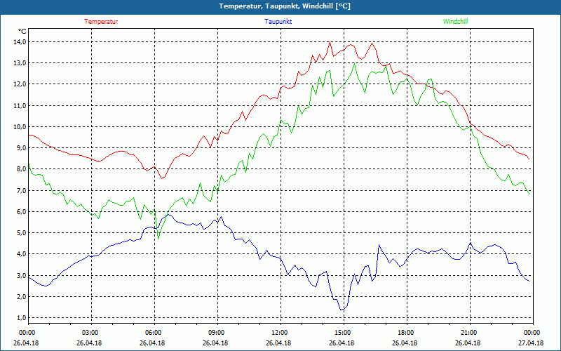561x351 pixels.
Task: Click the 2,0 y-axis value
Action: click(22, 296)
